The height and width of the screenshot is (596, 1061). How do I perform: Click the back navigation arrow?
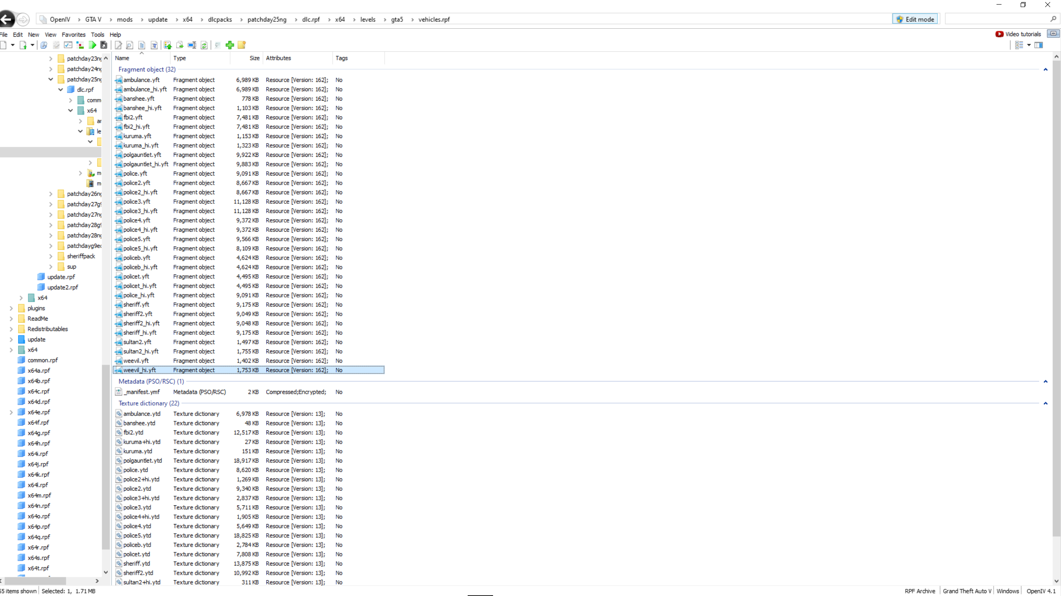(7, 19)
